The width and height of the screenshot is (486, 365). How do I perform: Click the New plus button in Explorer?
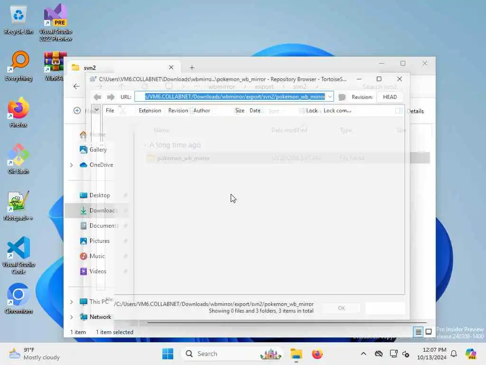pyautogui.click(x=77, y=110)
